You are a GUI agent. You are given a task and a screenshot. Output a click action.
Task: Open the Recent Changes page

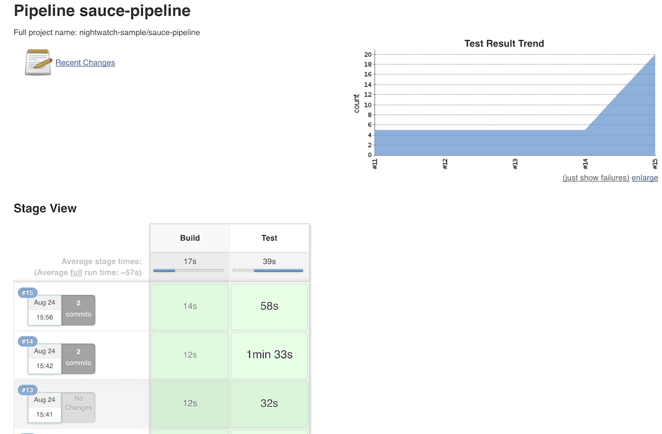[85, 62]
